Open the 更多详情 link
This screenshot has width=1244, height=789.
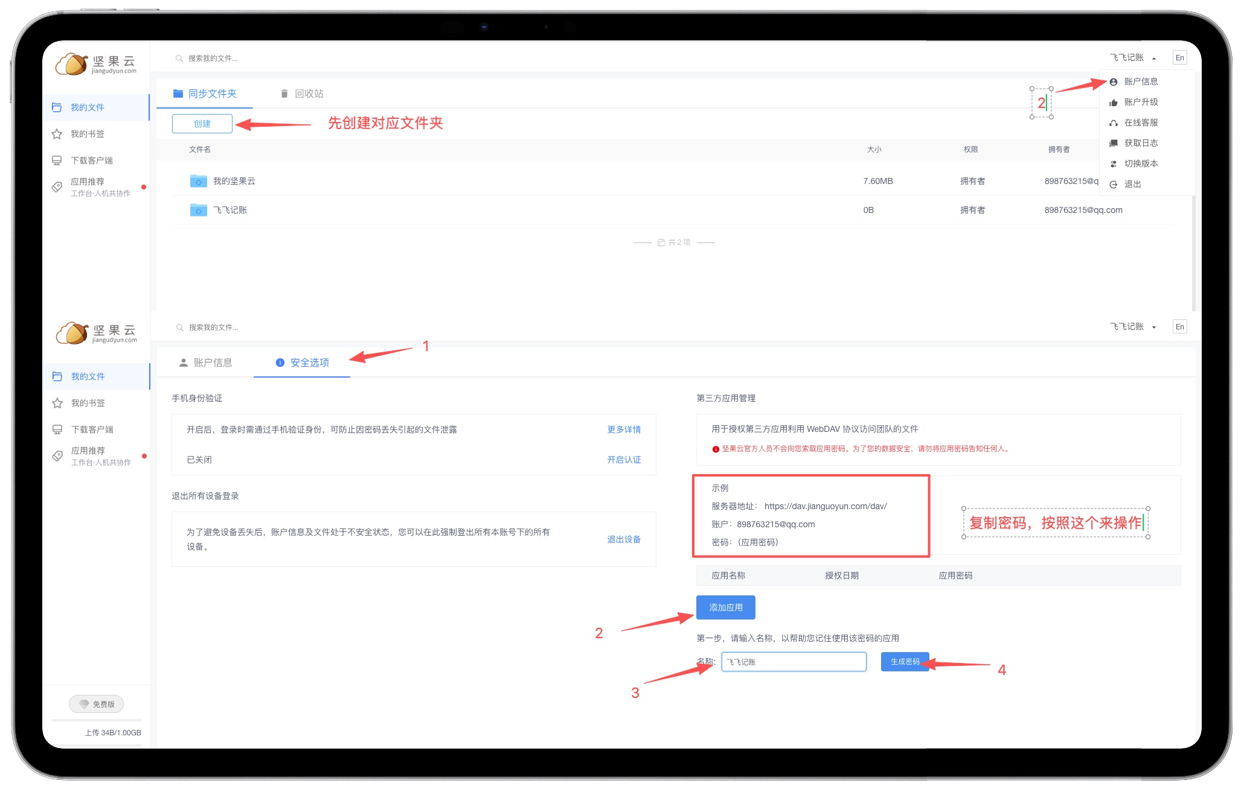[624, 429]
